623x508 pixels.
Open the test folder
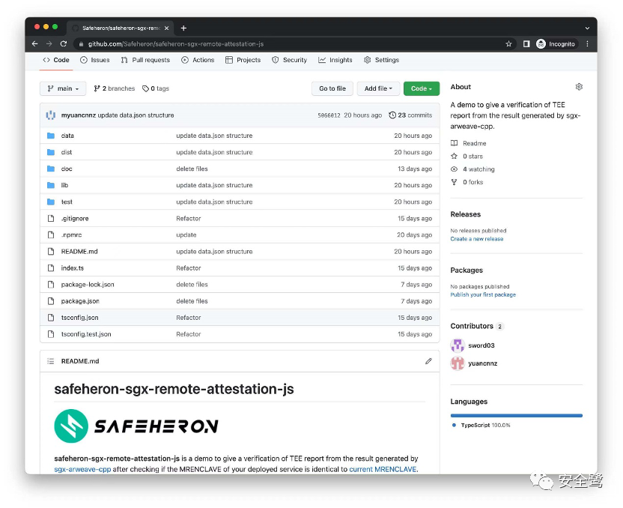click(x=67, y=202)
